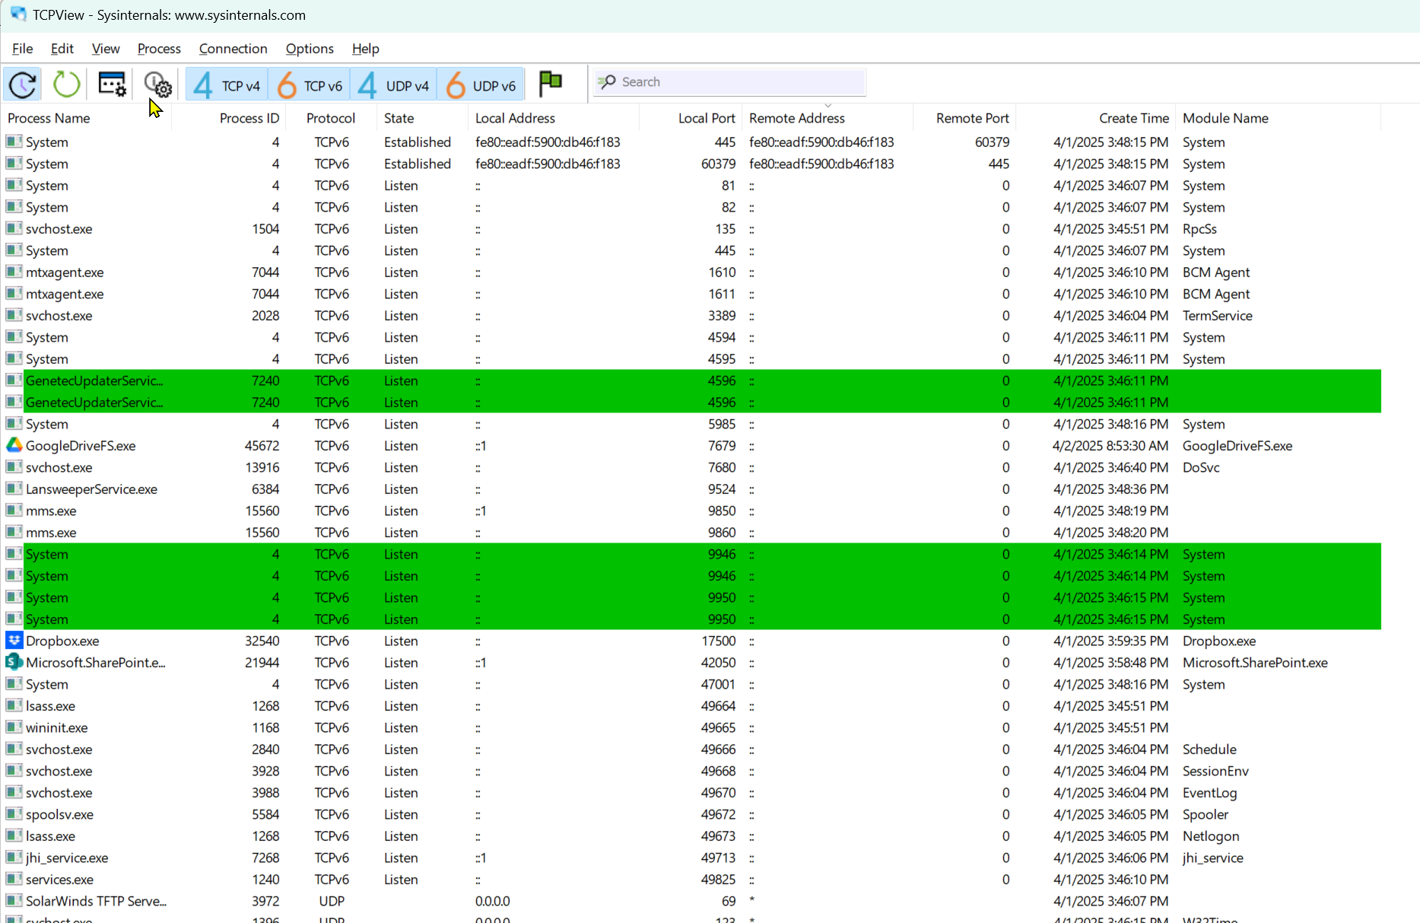Click the chevron above Remote Address column
The image size is (1420, 923).
tap(828, 107)
